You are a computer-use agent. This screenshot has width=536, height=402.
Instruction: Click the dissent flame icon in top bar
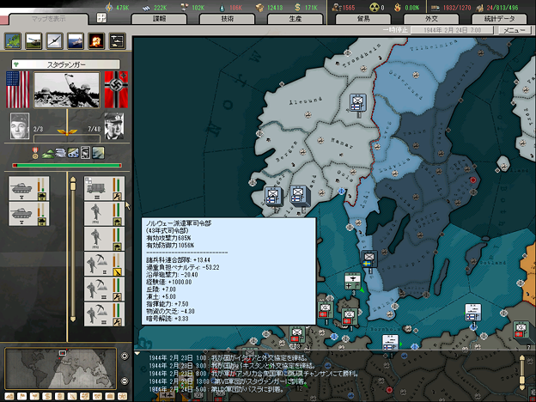click(398, 7)
